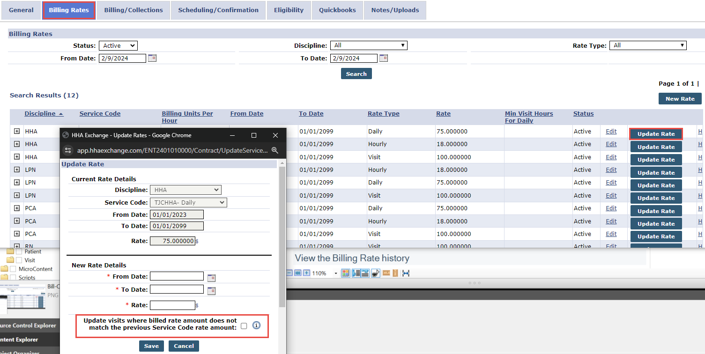Click Update Rate for PCA Hourly row
This screenshot has width=705, height=354.
[656, 224]
